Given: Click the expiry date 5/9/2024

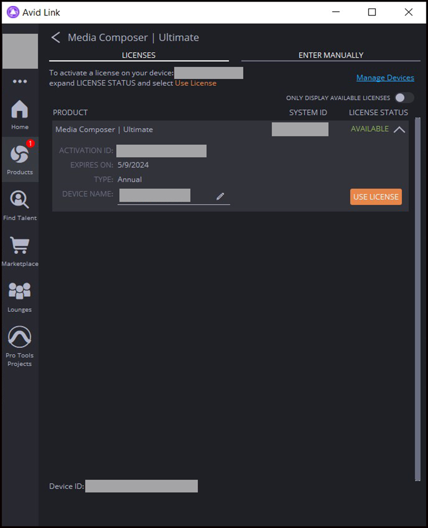Looking at the screenshot, I should pyautogui.click(x=133, y=165).
